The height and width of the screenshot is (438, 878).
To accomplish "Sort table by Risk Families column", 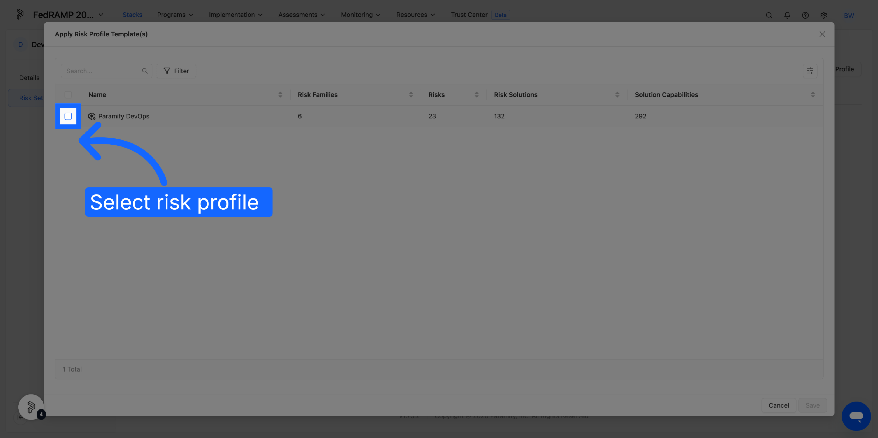I will tap(411, 95).
